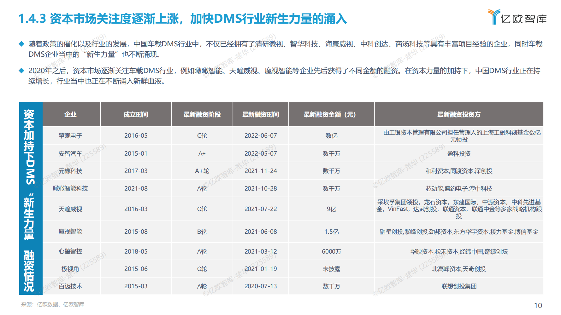The height and width of the screenshot is (315, 561).
Task: Click founding date 2021-08
Action: tap(136, 188)
